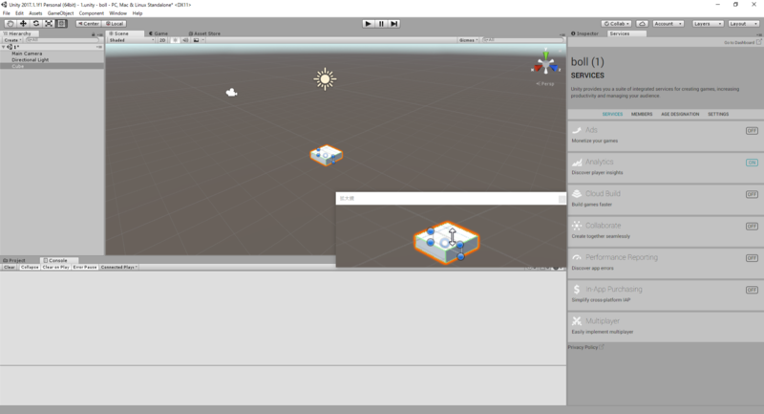Toggle the Analytics ON switch

pos(752,163)
